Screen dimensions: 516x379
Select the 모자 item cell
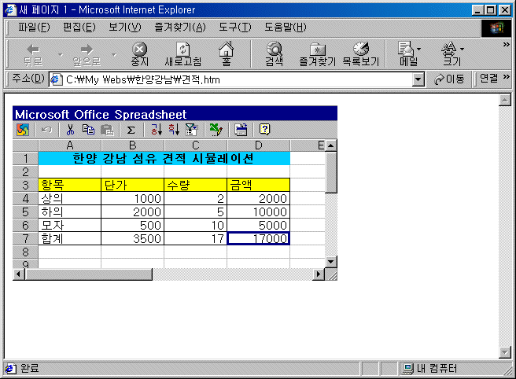pos(69,226)
